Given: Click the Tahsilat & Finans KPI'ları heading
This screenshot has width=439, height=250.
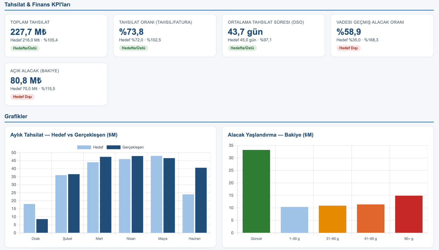Looking at the screenshot, I should (37, 5).
